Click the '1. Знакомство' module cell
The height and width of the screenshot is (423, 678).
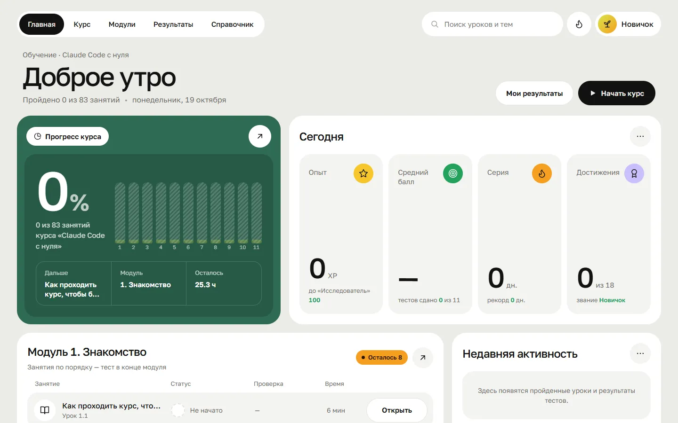pos(149,283)
